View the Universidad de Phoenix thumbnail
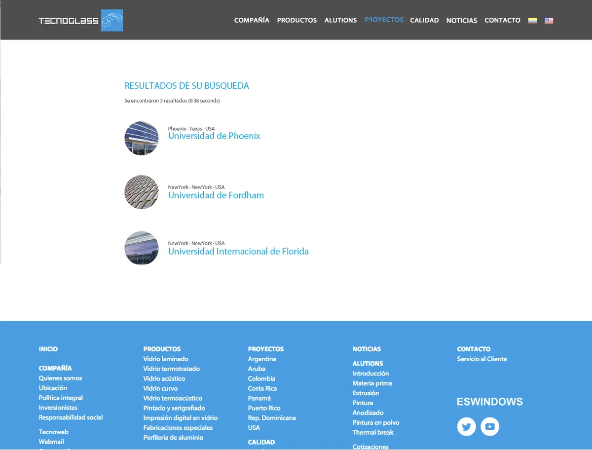 pos(142,139)
